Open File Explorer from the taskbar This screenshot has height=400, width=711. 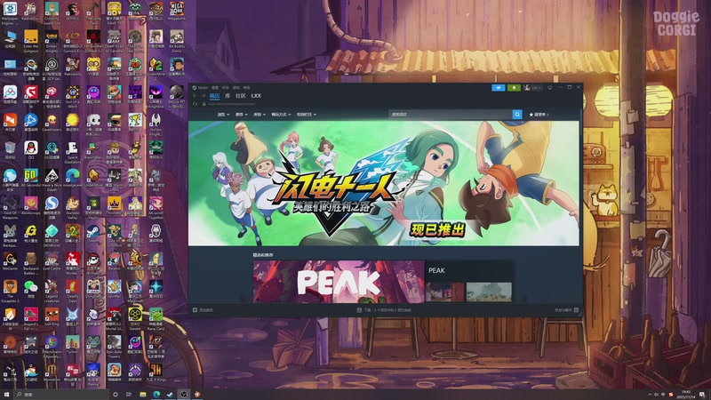142,395
